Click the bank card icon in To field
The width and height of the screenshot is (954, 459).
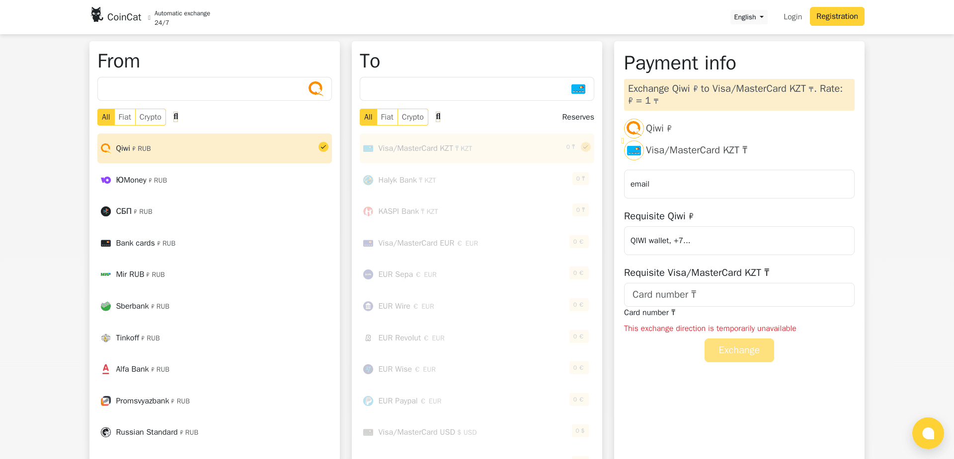click(578, 88)
